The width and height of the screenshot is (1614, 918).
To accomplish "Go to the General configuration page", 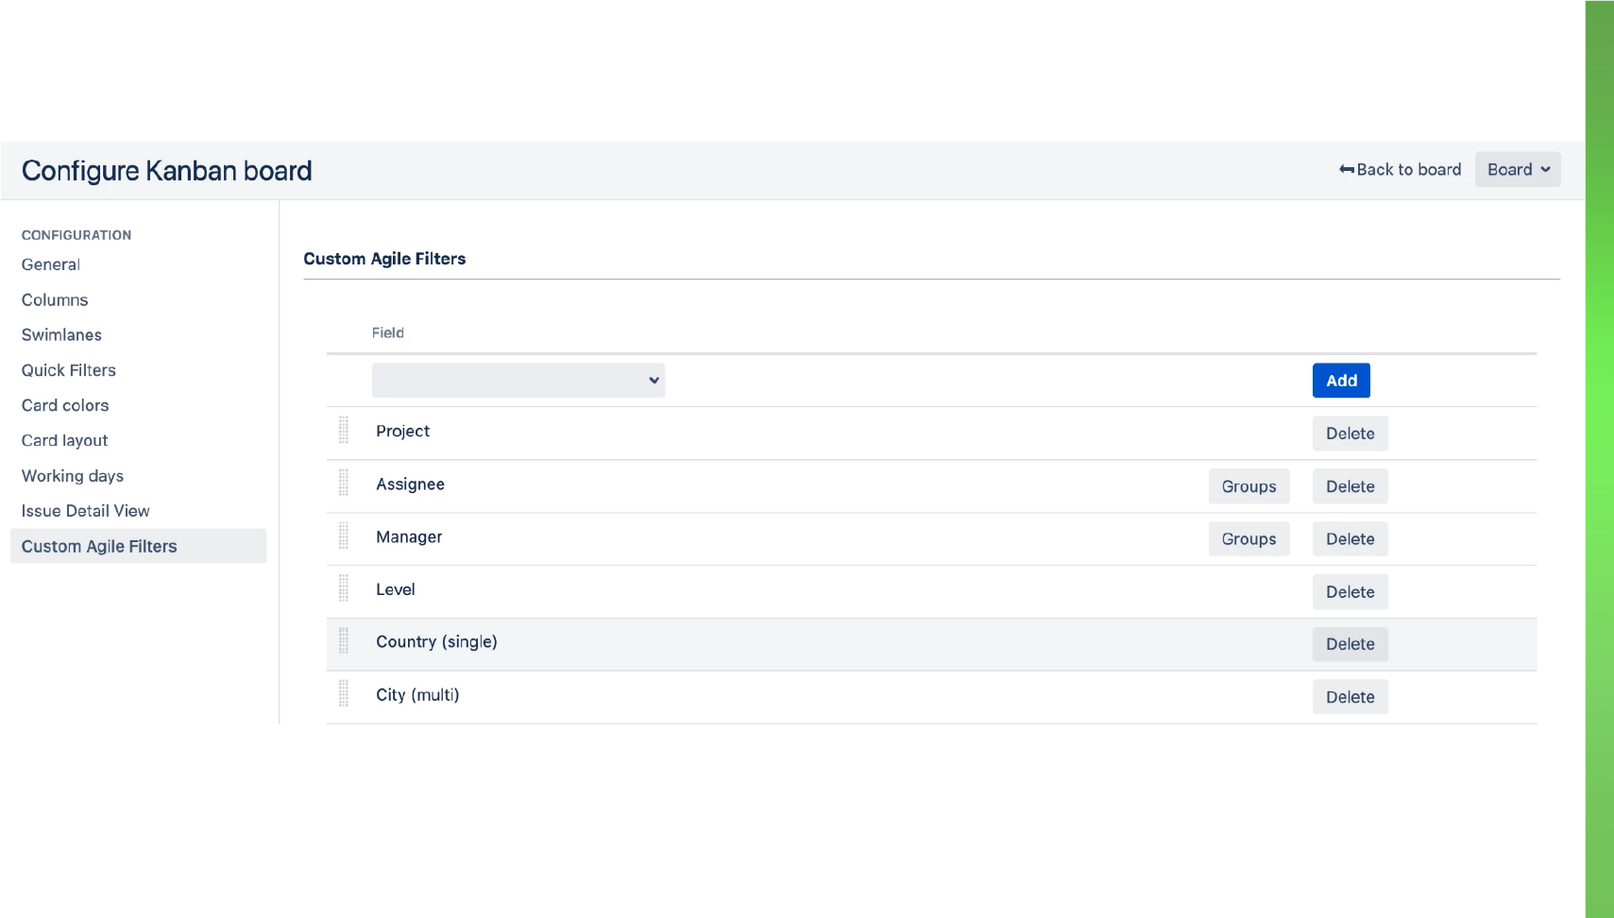I will (x=51, y=264).
